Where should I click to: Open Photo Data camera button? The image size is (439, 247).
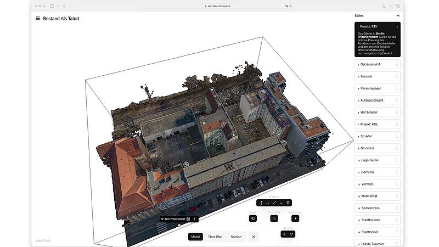[274, 218]
